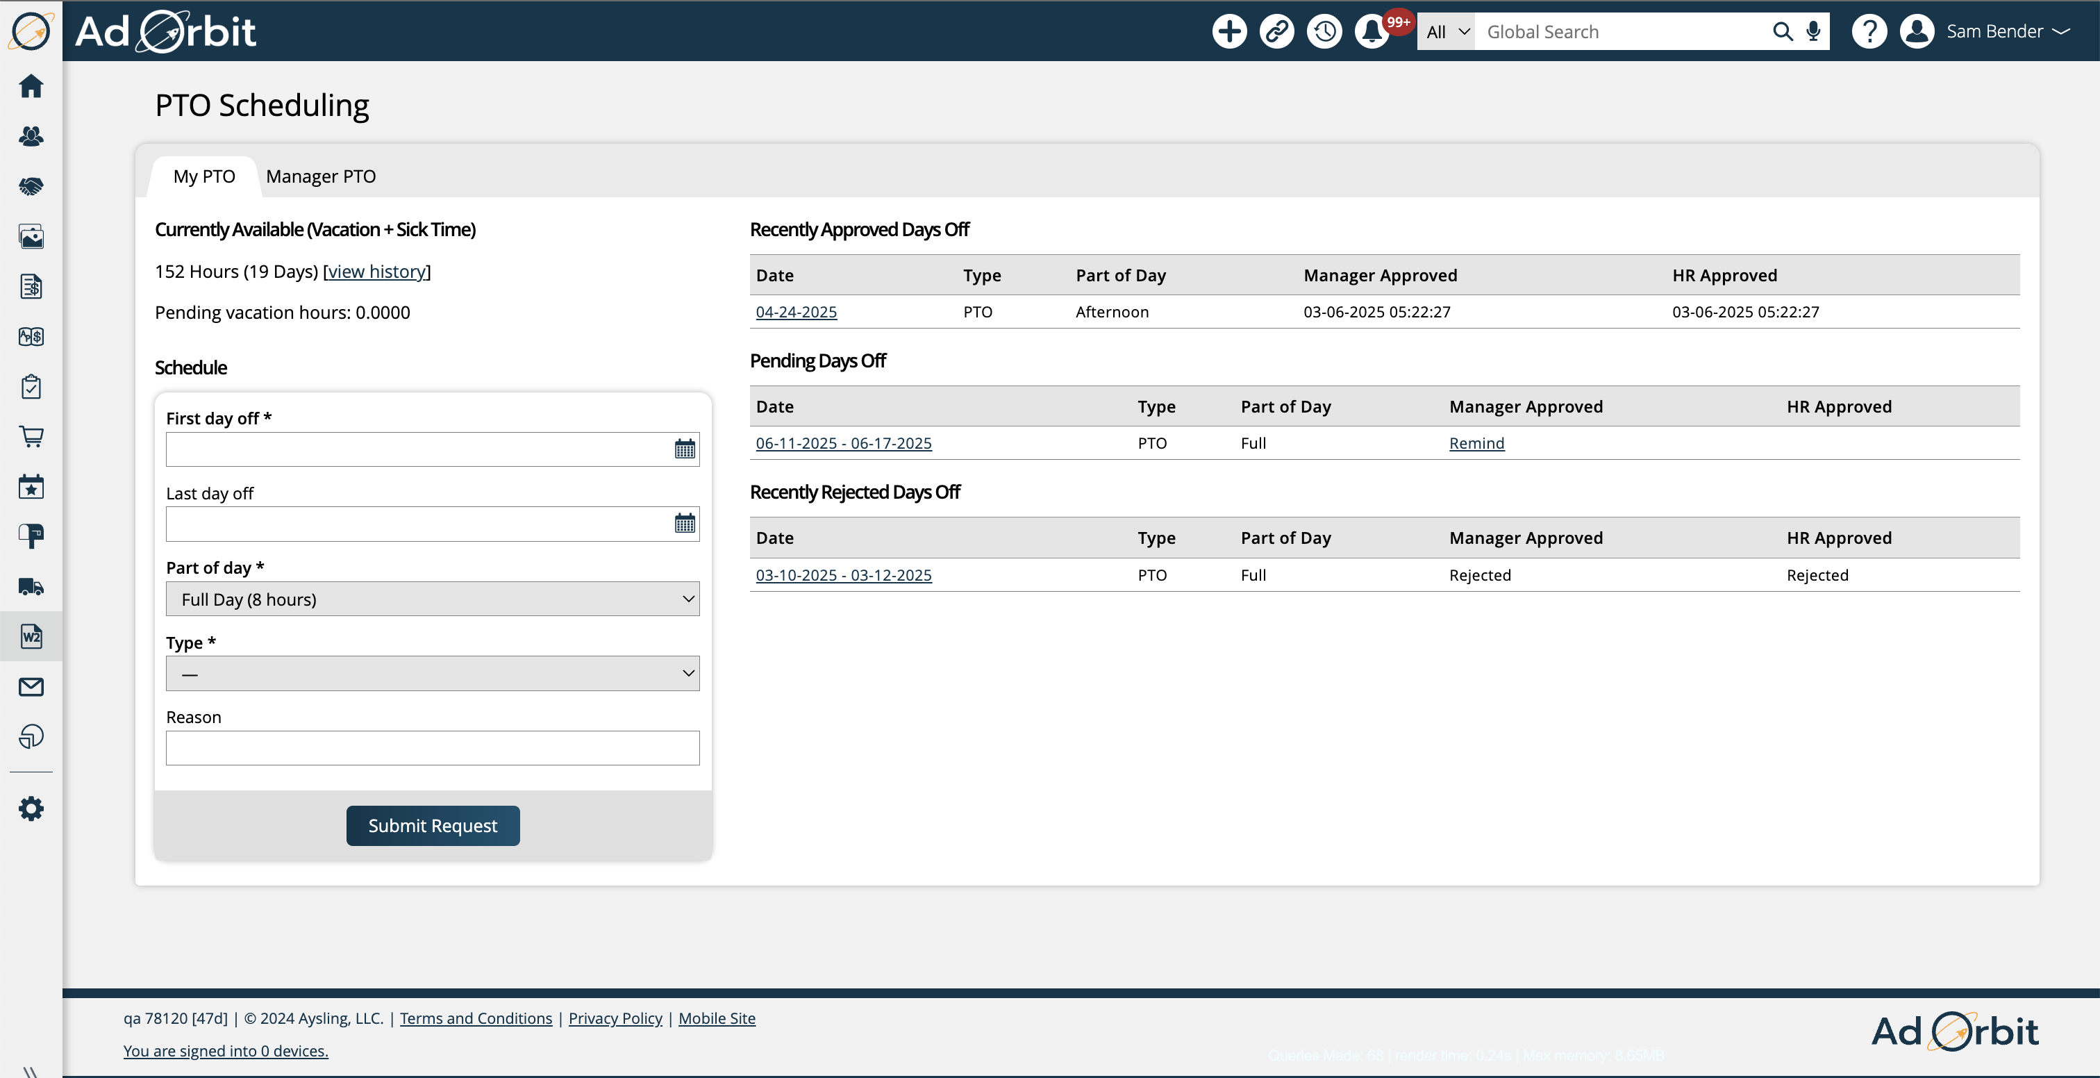Open the W2 document icon in the sidebar
The height and width of the screenshot is (1078, 2100).
[x=31, y=636]
